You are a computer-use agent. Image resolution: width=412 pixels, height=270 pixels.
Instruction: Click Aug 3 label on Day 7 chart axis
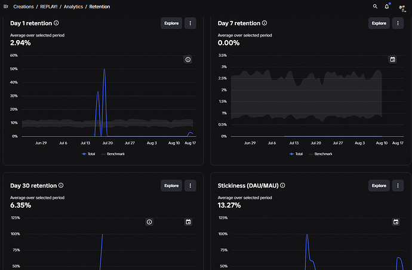pos(359,143)
